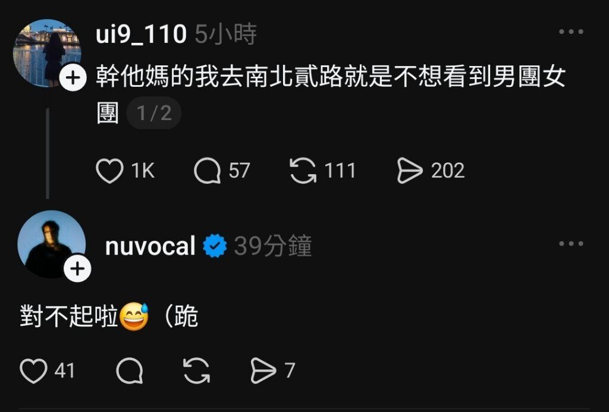
Task: Open comments on ui9_110's post
Action: tap(208, 171)
